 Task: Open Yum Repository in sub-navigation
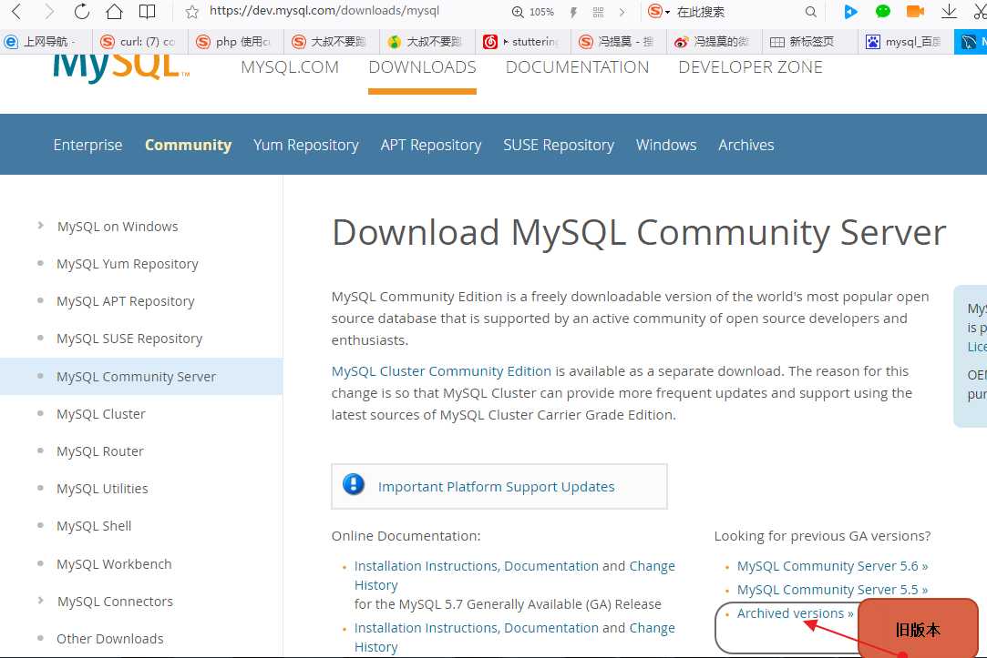pos(306,146)
